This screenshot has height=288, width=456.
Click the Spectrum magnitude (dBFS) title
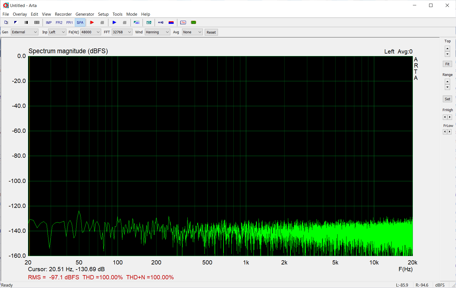(x=68, y=51)
